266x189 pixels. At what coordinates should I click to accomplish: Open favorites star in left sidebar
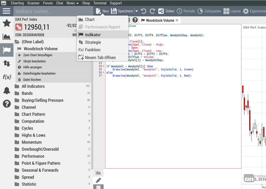pyautogui.click(x=7, y=23)
